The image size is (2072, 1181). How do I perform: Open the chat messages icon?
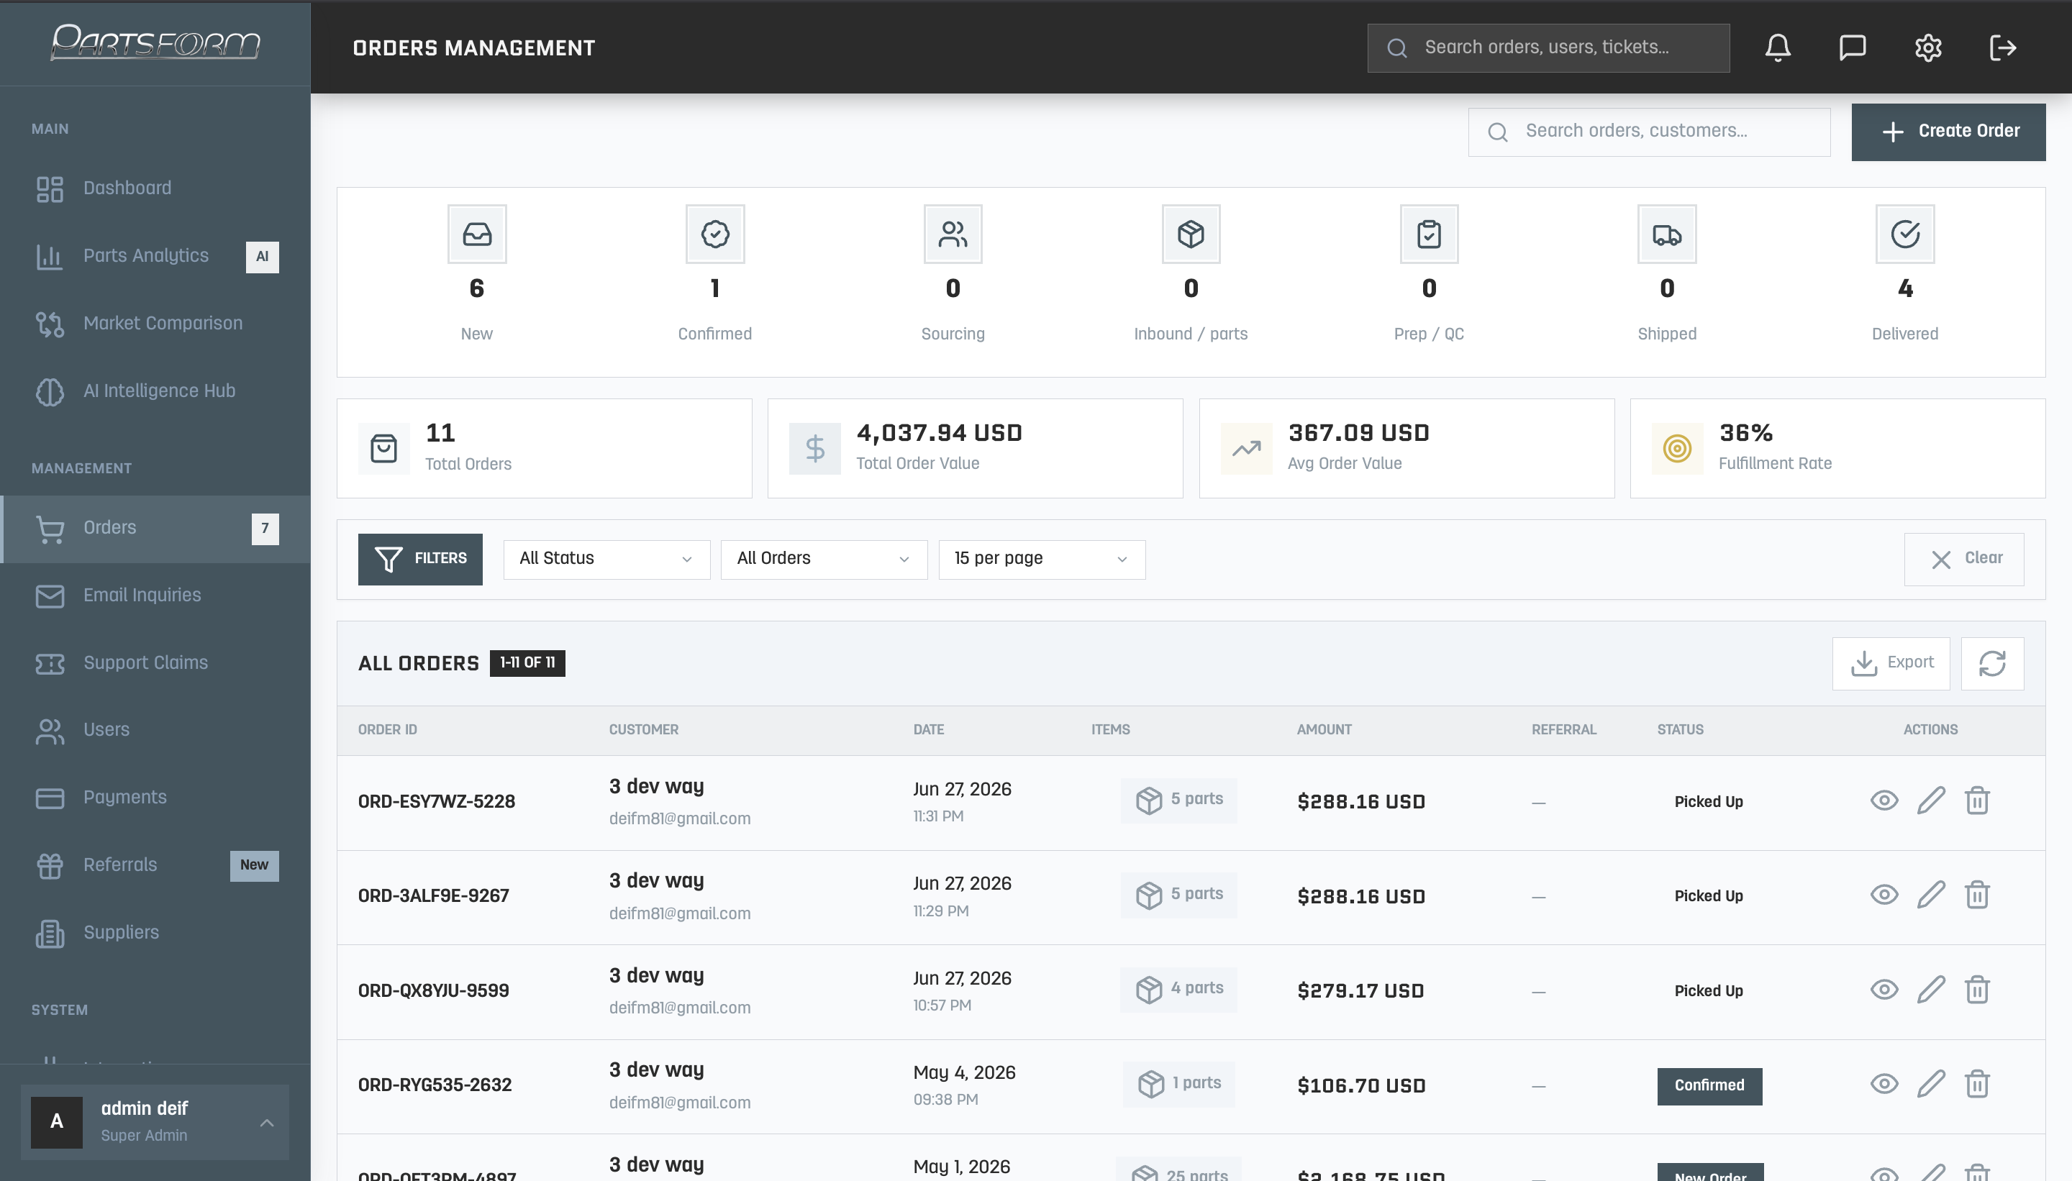pos(1853,48)
